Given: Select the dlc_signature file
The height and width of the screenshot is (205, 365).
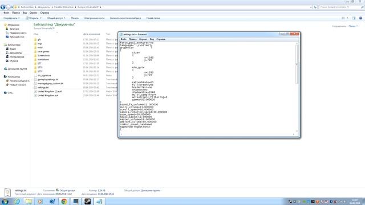Looking at the screenshot, I should (44, 76).
